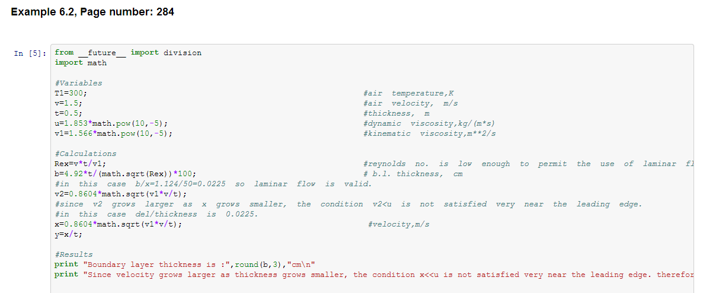Click the "t=0.5;" assignment line

tap(68, 113)
